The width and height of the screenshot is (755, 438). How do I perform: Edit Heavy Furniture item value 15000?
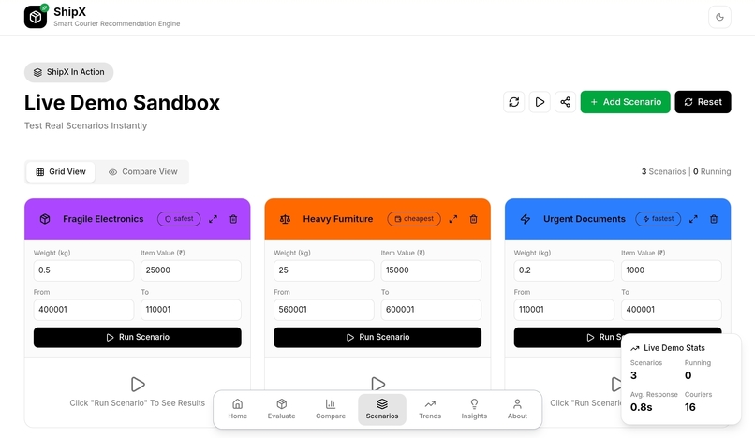(431, 270)
